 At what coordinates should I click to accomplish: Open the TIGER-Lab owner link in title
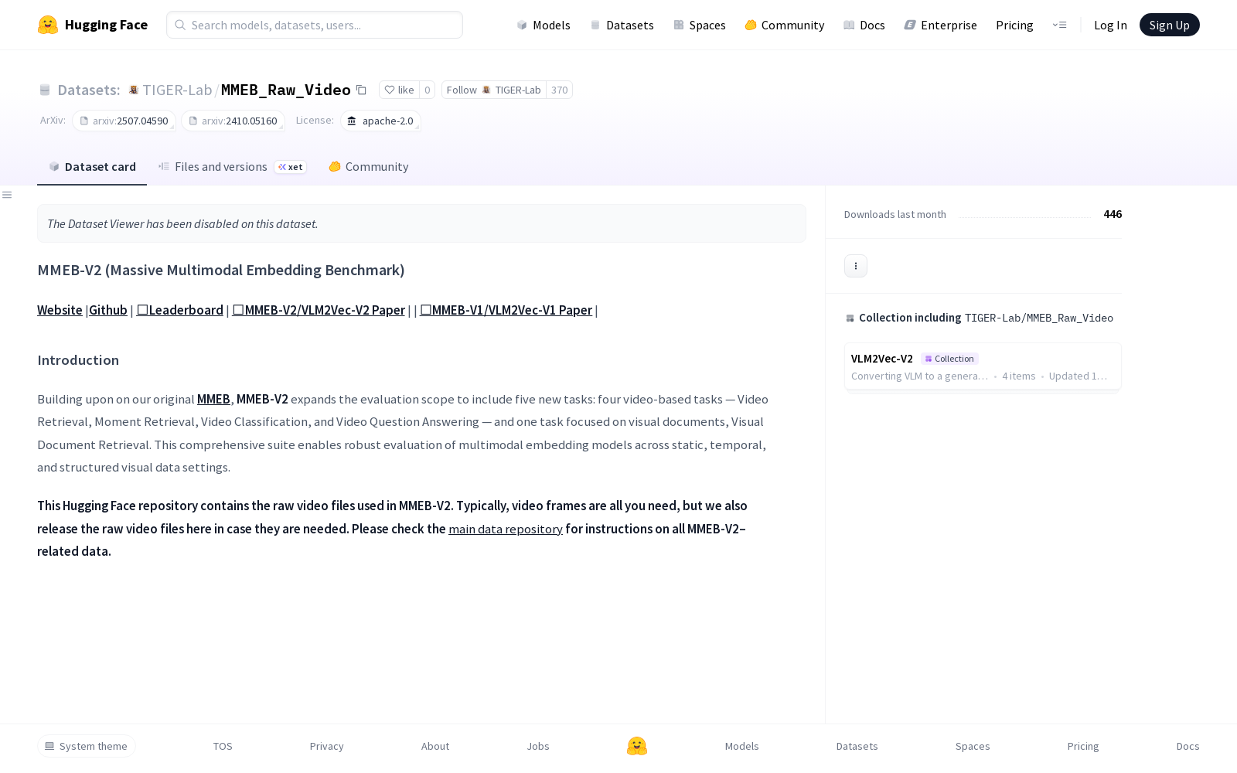pos(177,90)
